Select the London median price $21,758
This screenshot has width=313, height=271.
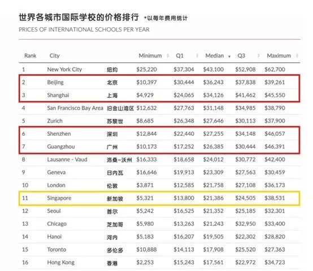tap(213, 185)
